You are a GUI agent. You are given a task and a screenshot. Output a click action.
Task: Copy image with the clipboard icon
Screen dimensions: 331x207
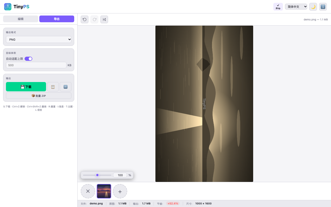(x=53, y=87)
